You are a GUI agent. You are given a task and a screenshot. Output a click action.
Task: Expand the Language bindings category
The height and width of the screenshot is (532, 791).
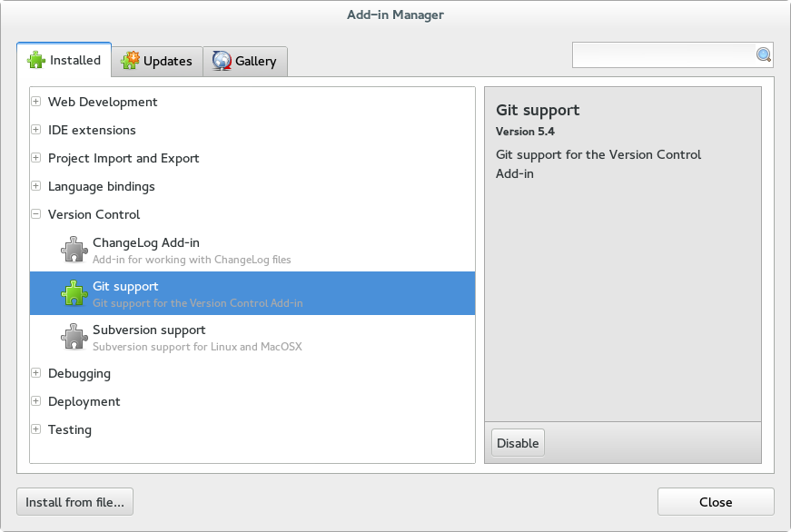tap(35, 186)
